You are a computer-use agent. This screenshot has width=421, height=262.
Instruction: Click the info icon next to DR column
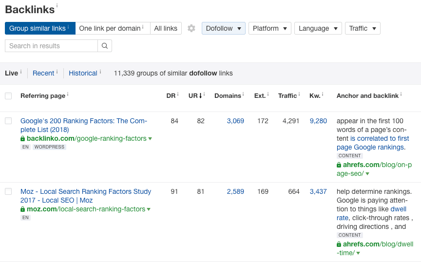[x=178, y=94]
